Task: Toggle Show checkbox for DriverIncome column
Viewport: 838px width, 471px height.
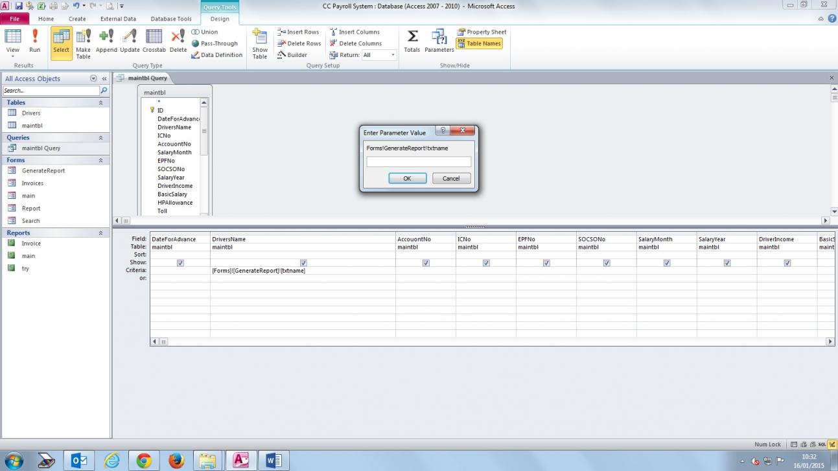Action: click(x=787, y=263)
